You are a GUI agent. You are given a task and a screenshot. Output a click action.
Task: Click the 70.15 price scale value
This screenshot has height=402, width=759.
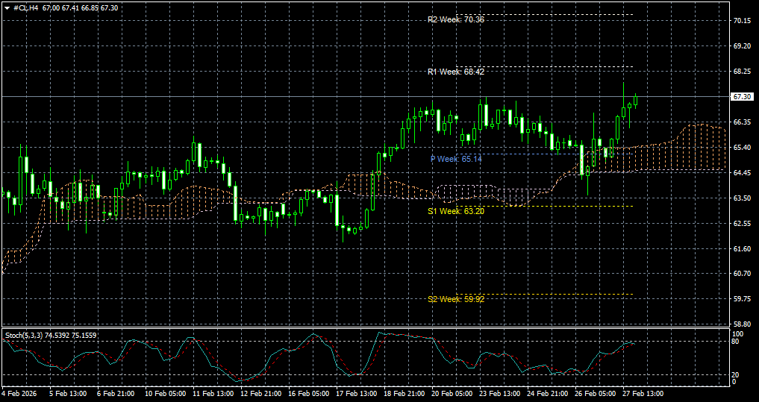[742, 21]
